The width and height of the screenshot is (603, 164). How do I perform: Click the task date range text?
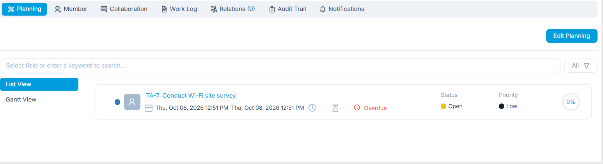pyautogui.click(x=230, y=108)
